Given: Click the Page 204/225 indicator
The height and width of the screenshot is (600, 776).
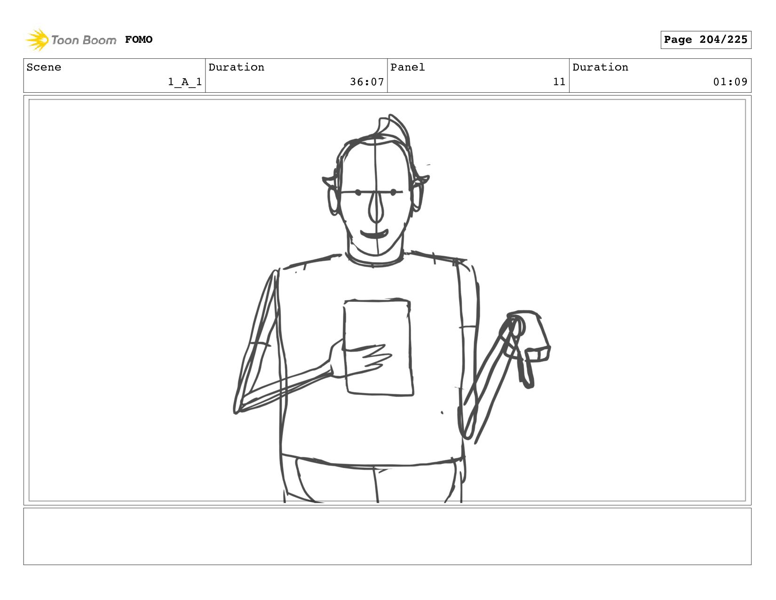Looking at the screenshot, I should pyautogui.click(x=705, y=40).
